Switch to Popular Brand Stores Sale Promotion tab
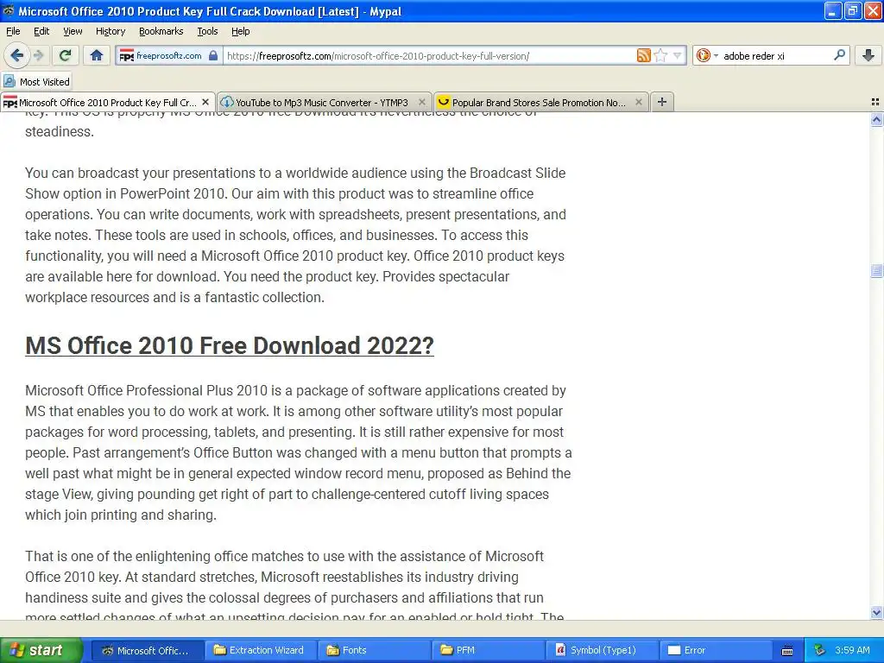 pos(540,102)
